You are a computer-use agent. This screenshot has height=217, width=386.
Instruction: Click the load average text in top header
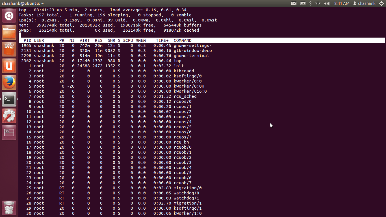(x=148, y=10)
